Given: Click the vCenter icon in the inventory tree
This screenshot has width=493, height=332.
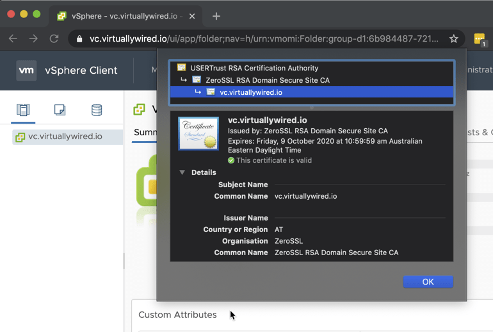Looking at the screenshot, I should 20,137.
